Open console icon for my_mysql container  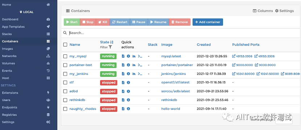coord(140,56)
